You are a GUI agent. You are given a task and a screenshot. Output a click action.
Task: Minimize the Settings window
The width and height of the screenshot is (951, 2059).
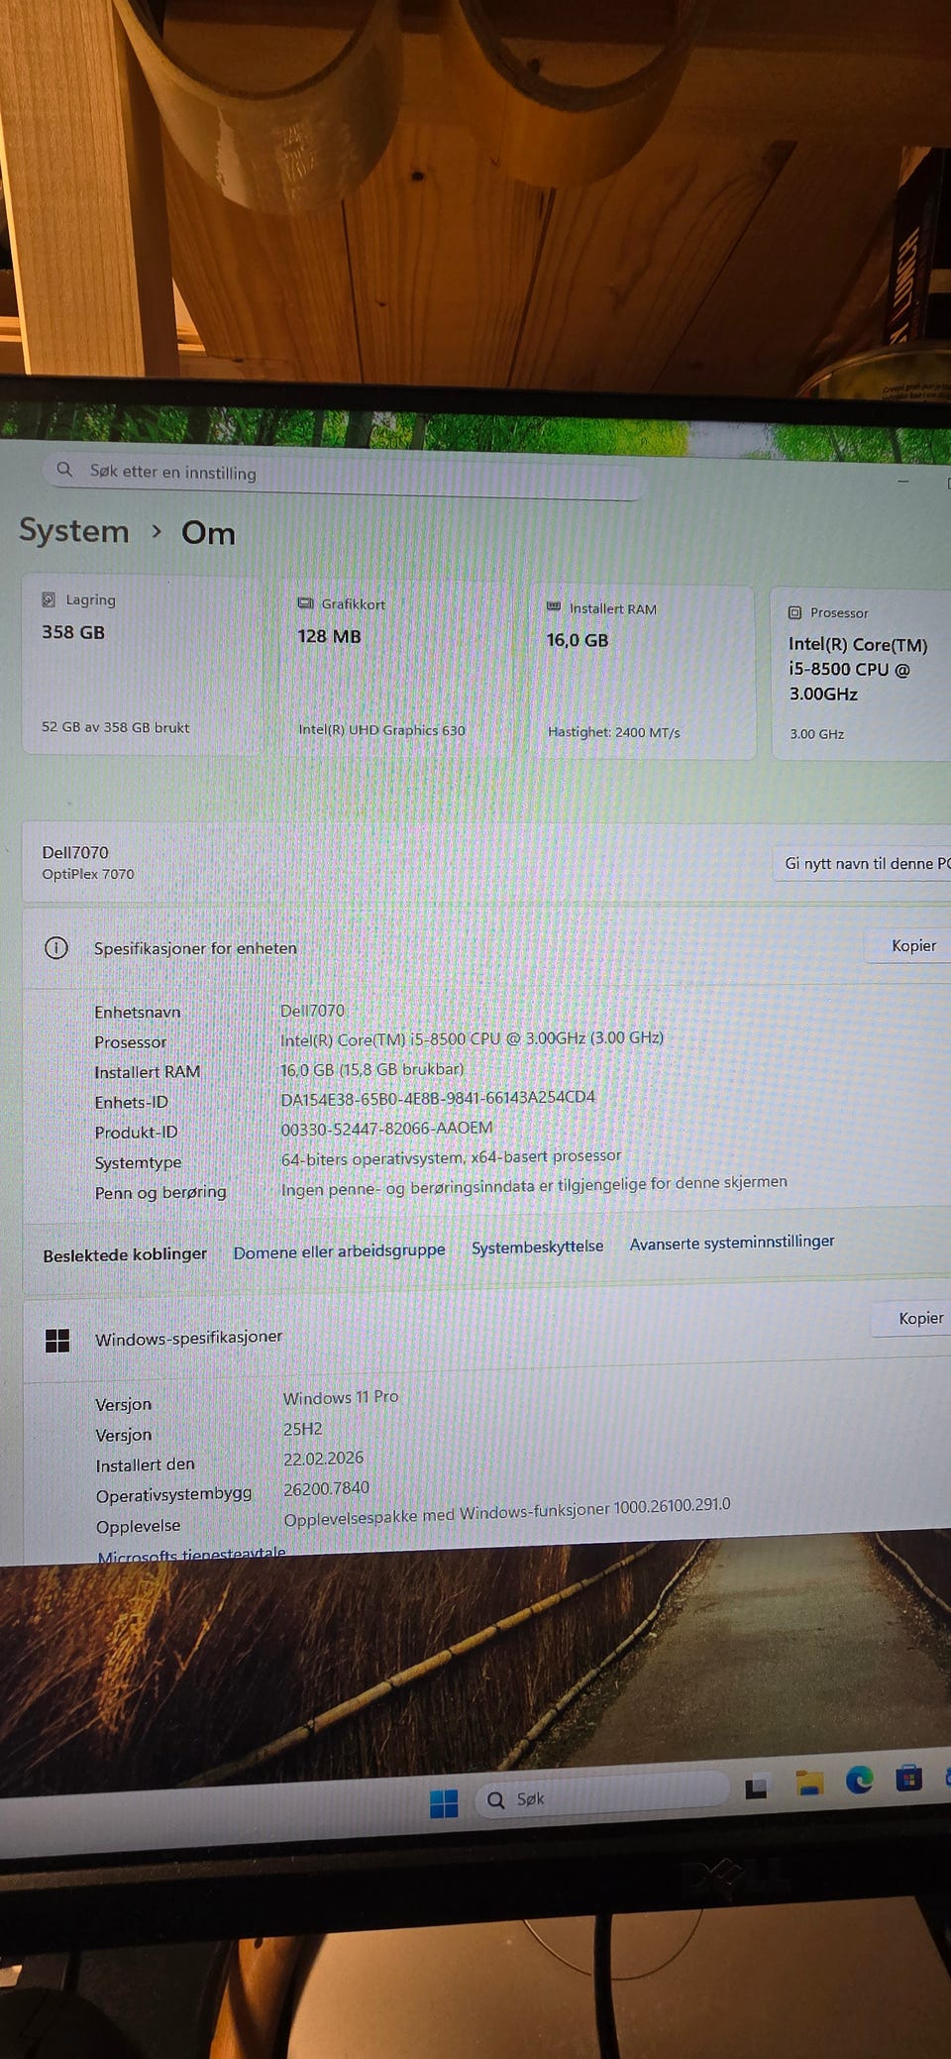point(902,482)
